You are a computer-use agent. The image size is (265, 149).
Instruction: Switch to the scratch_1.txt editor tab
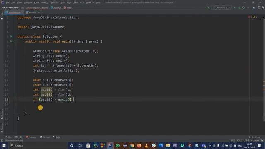point(33,12)
